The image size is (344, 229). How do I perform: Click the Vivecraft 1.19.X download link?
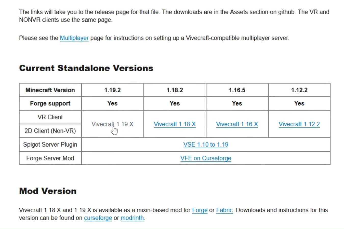[x=112, y=124]
